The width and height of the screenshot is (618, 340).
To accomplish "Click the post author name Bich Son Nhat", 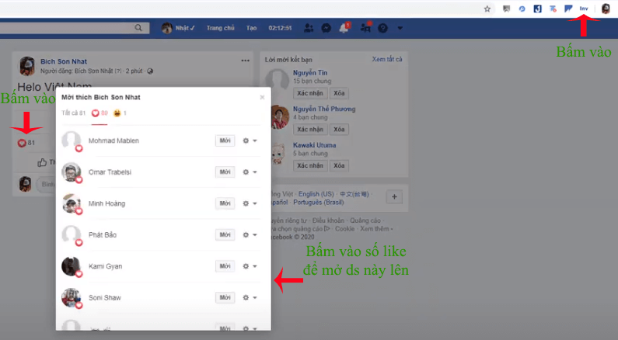I will [64, 61].
